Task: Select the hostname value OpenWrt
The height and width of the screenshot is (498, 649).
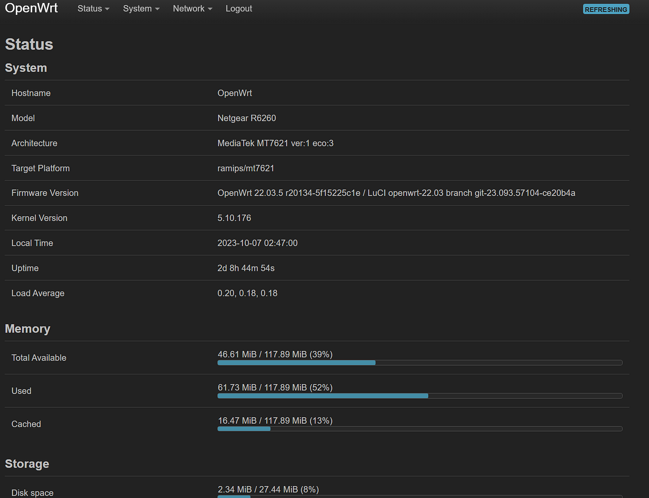Action: (x=234, y=93)
